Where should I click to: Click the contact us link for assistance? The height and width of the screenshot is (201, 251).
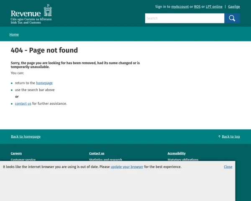(x=23, y=103)
